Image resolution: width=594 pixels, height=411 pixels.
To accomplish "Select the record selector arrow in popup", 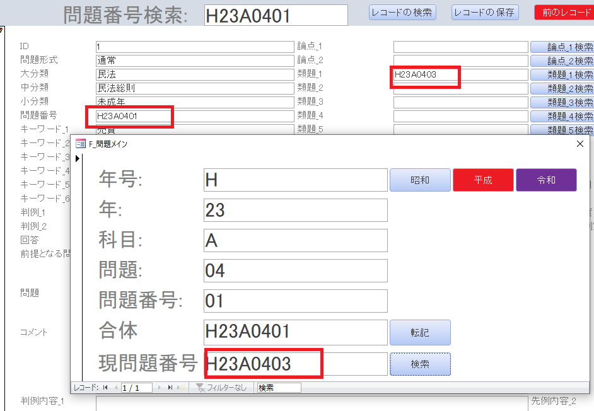I will click(x=78, y=158).
